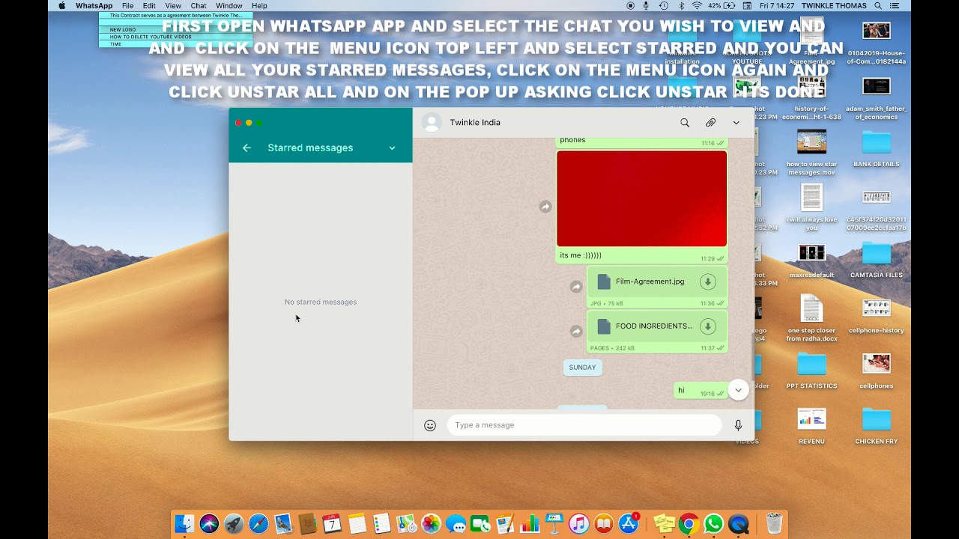Select the cellphones desktop file

pyautogui.click(x=877, y=370)
